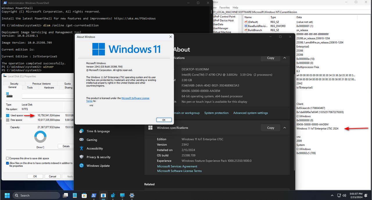The height and width of the screenshot is (200, 372).
Task: Collapse the Device specifications section
Action: click(285, 58)
